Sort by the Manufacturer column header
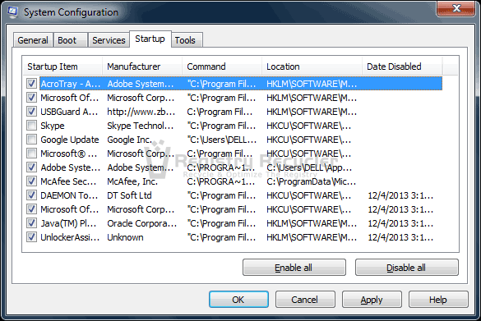The height and width of the screenshot is (321, 481). [x=142, y=66]
